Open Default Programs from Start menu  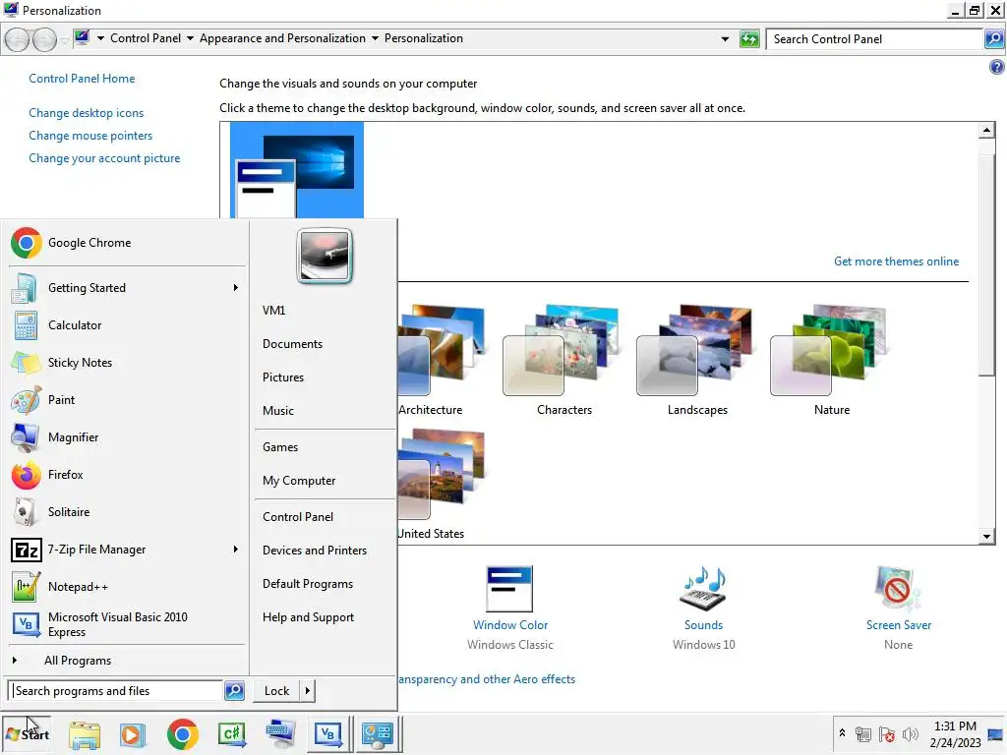(308, 584)
